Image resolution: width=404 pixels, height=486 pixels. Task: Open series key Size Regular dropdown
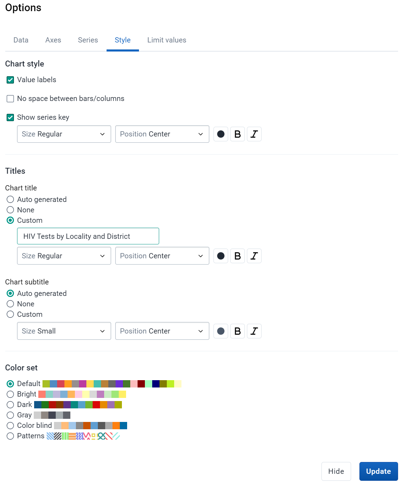click(64, 134)
